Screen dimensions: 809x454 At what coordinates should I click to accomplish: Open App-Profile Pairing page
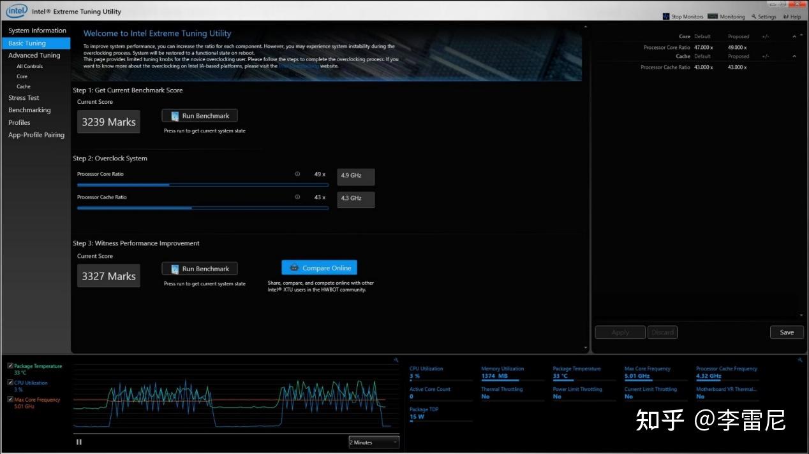click(36, 135)
